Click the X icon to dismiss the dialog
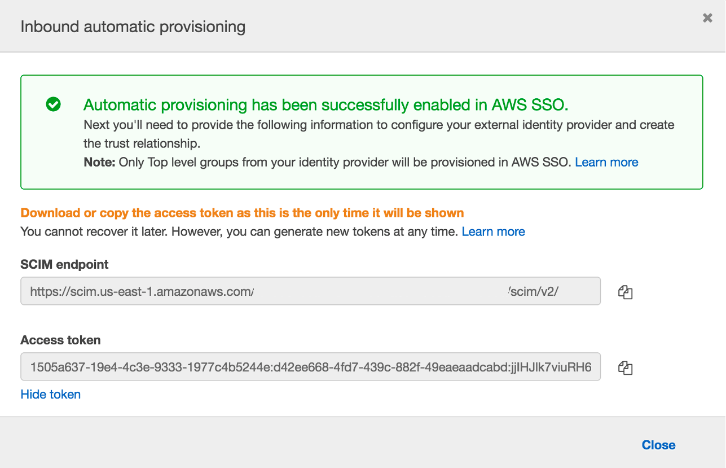726x468 pixels. click(707, 18)
